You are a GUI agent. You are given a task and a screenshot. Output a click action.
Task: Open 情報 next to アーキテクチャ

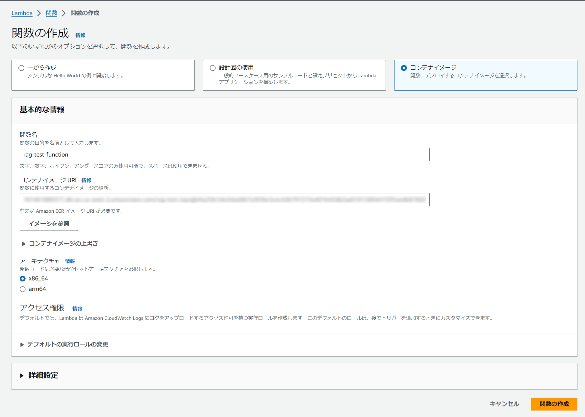pos(70,261)
